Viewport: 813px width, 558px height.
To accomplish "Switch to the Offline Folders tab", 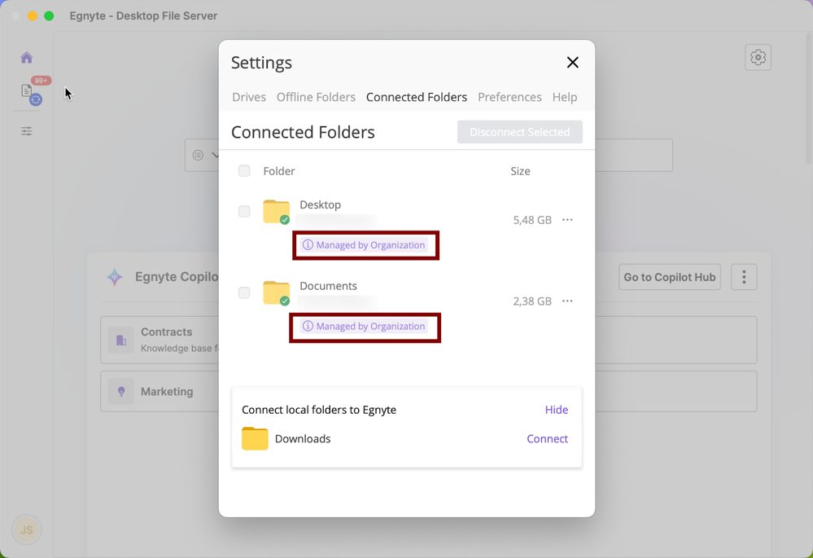I will pos(316,97).
